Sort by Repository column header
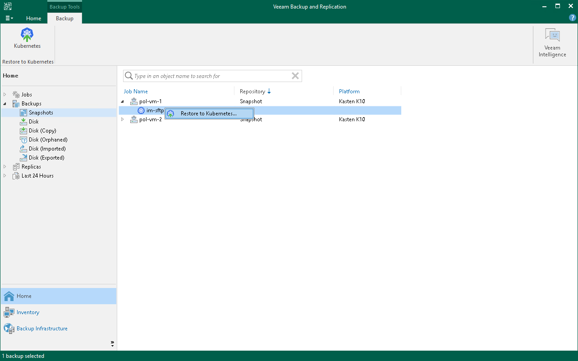578x361 pixels. pyautogui.click(x=252, y=91)
